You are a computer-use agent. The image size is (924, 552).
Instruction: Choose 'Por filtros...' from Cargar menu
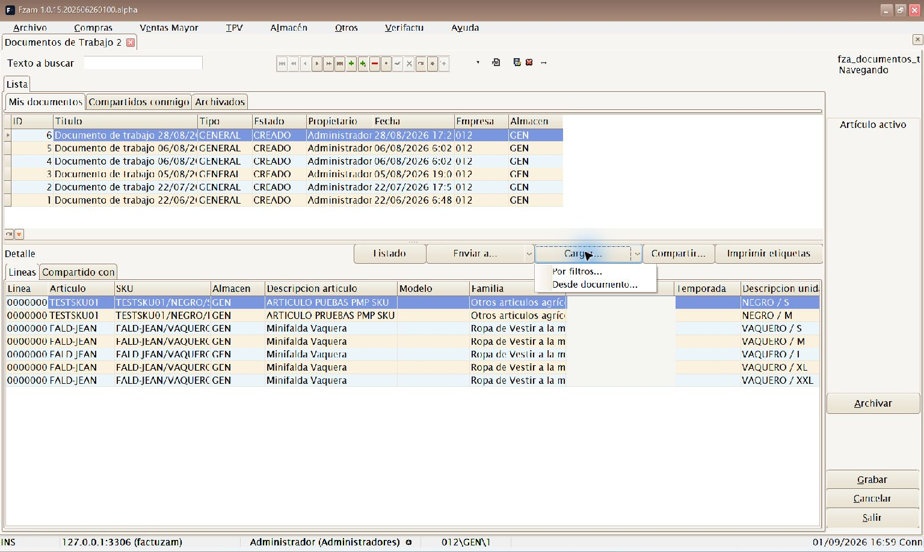point(596,271)
